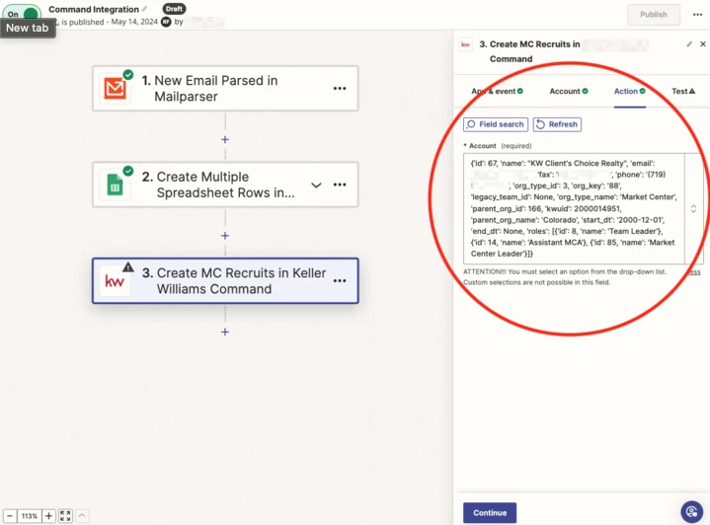710x525 pixels.
Task: Rename the step using the panel pencil icon
Action: 689,43
